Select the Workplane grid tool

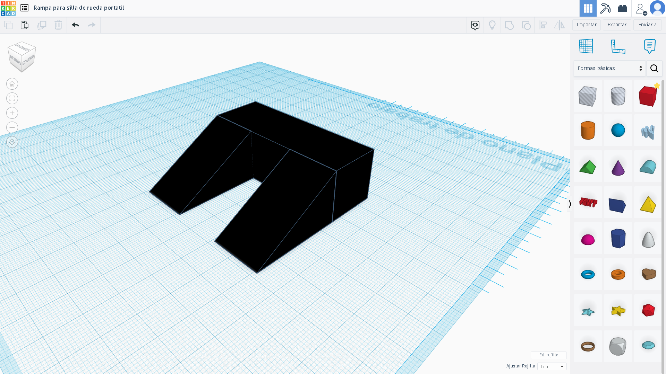(x=586, y=46)
